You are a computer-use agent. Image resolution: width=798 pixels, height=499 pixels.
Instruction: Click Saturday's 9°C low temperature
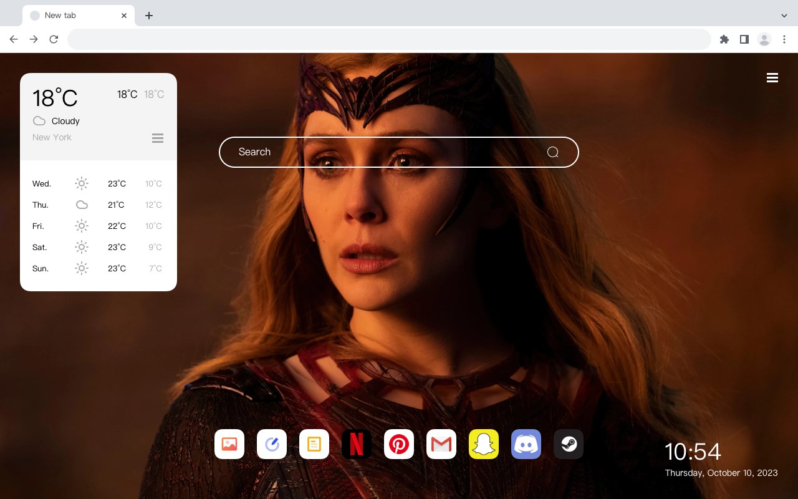click(x=155, y=247)
